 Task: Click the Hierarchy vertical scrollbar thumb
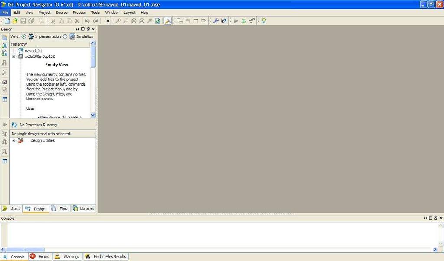pos(93,56)
